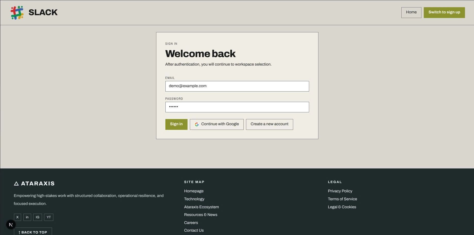Open the Contact Us link
Viewport: 474px width, 235px height.
click(x=194, y=230)
